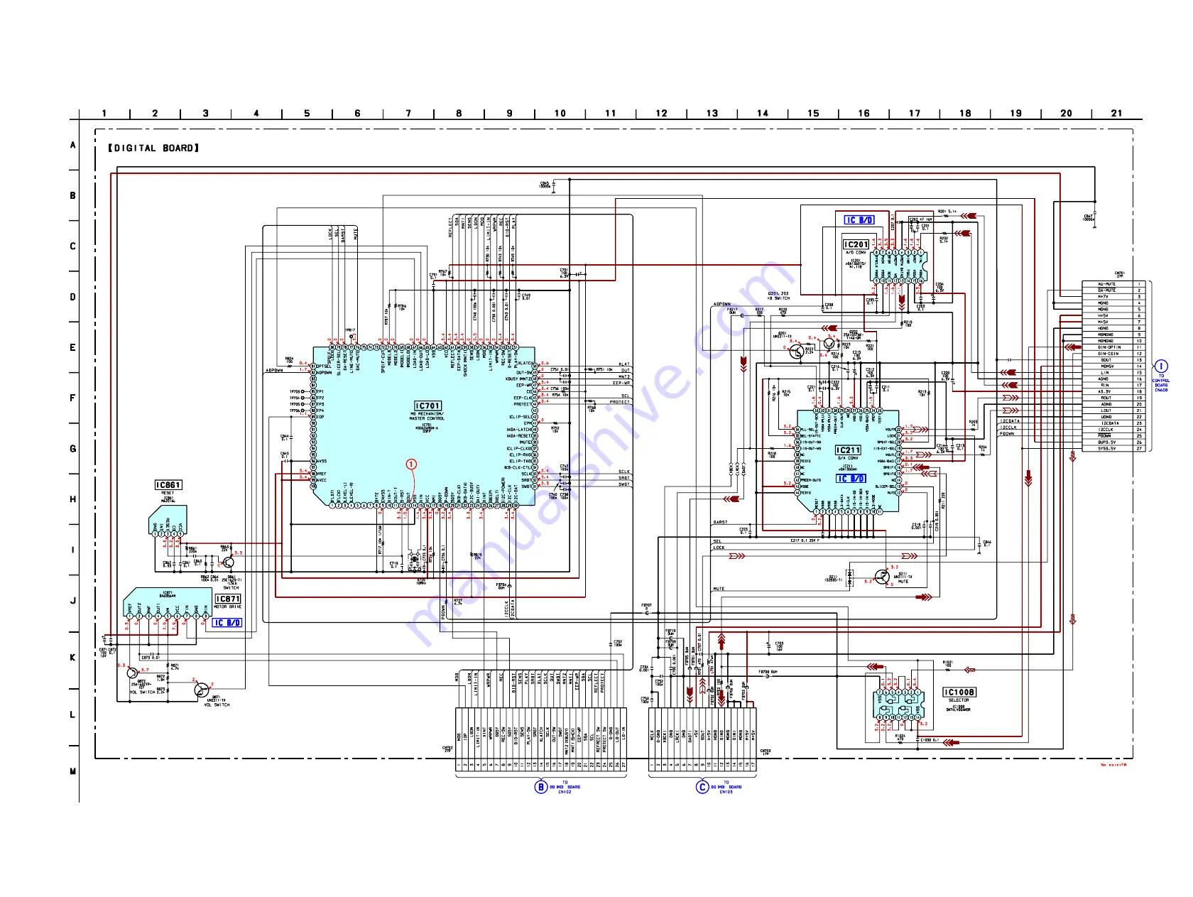Click the +B SWITCH caption near Q201
The height and width of the screenshot is (897, 1193).
click(779, 298)
